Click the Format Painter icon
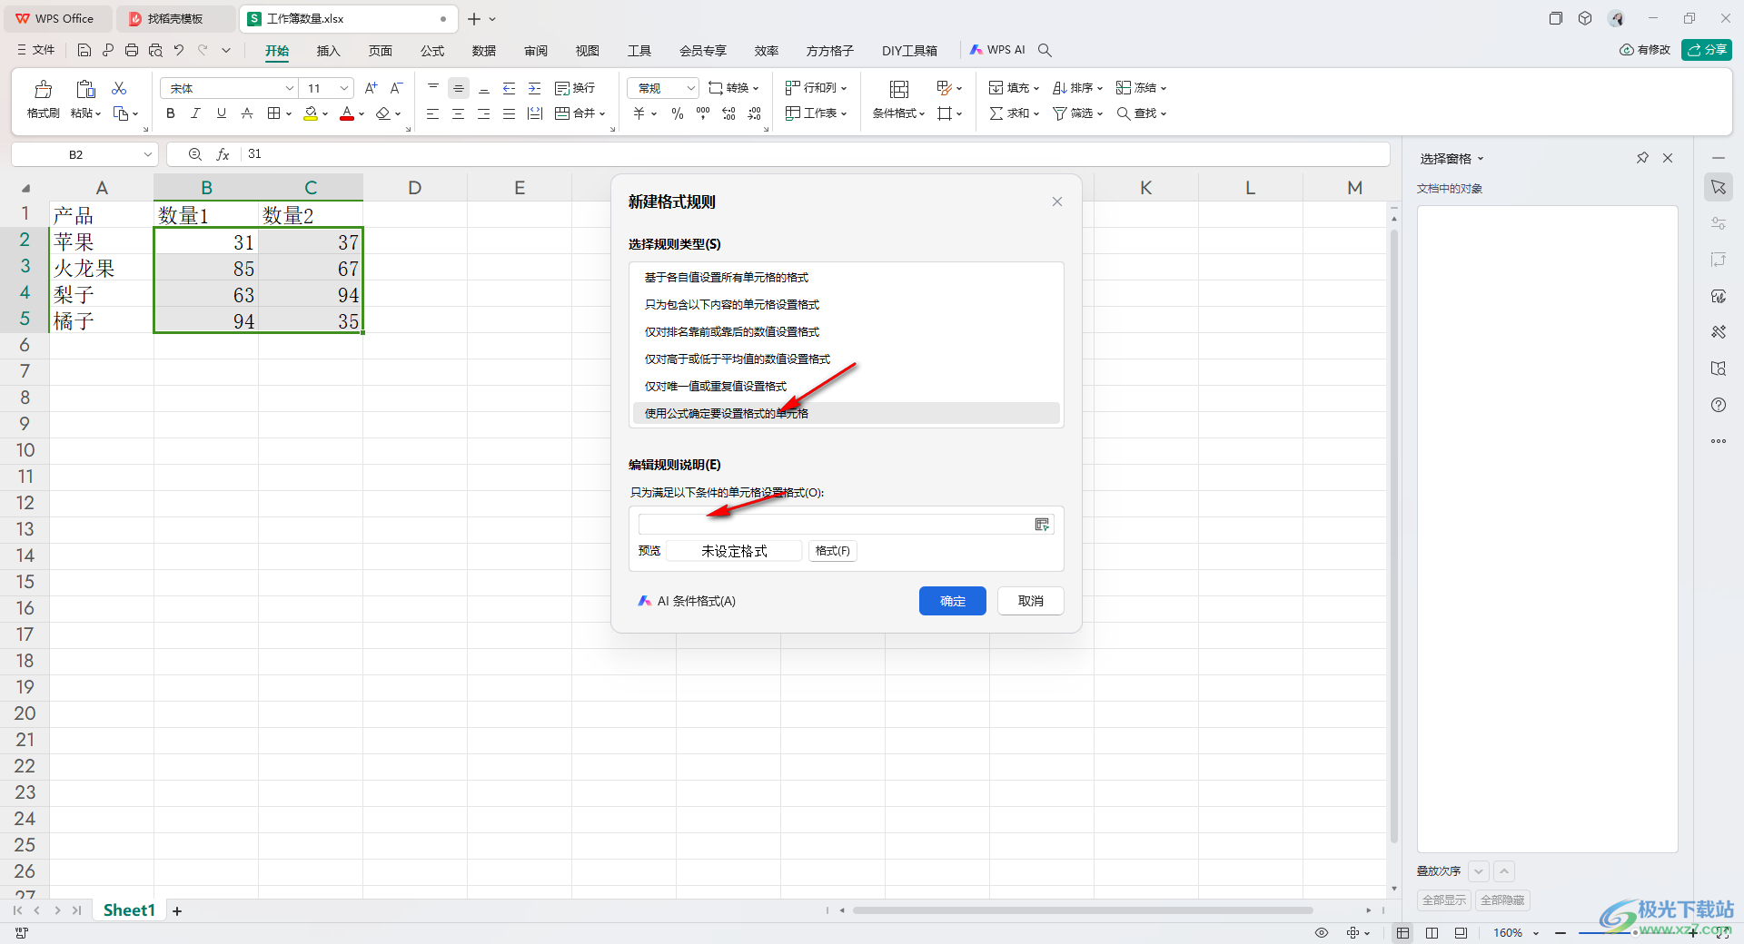Image resolution: width=1744 pixels, height=944 pixels. coord(43,89)
